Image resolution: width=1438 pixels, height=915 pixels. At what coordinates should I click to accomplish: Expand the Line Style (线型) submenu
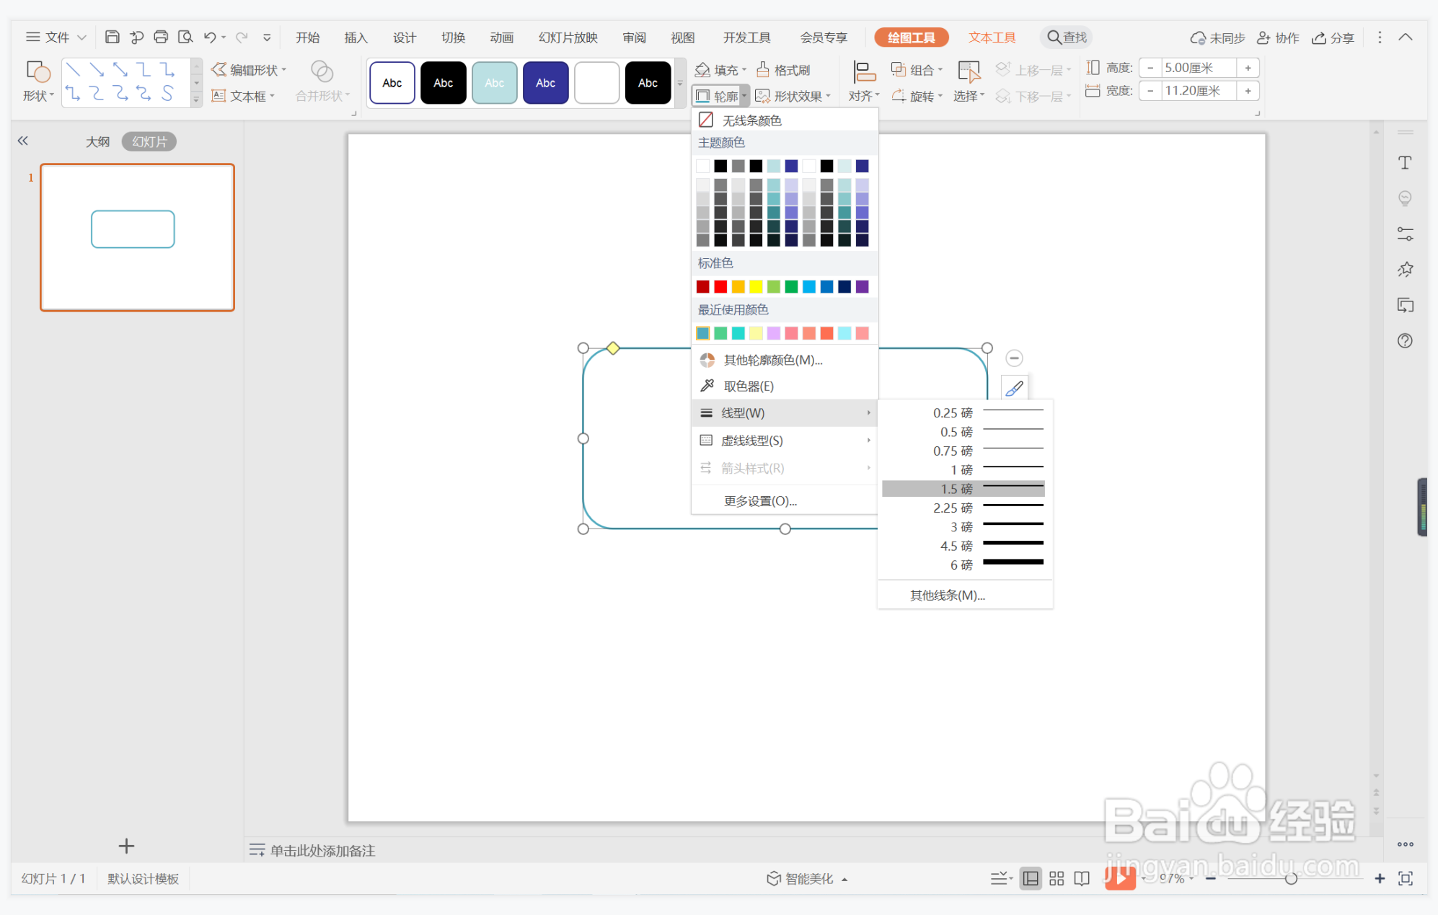click(x=784, y=413)
